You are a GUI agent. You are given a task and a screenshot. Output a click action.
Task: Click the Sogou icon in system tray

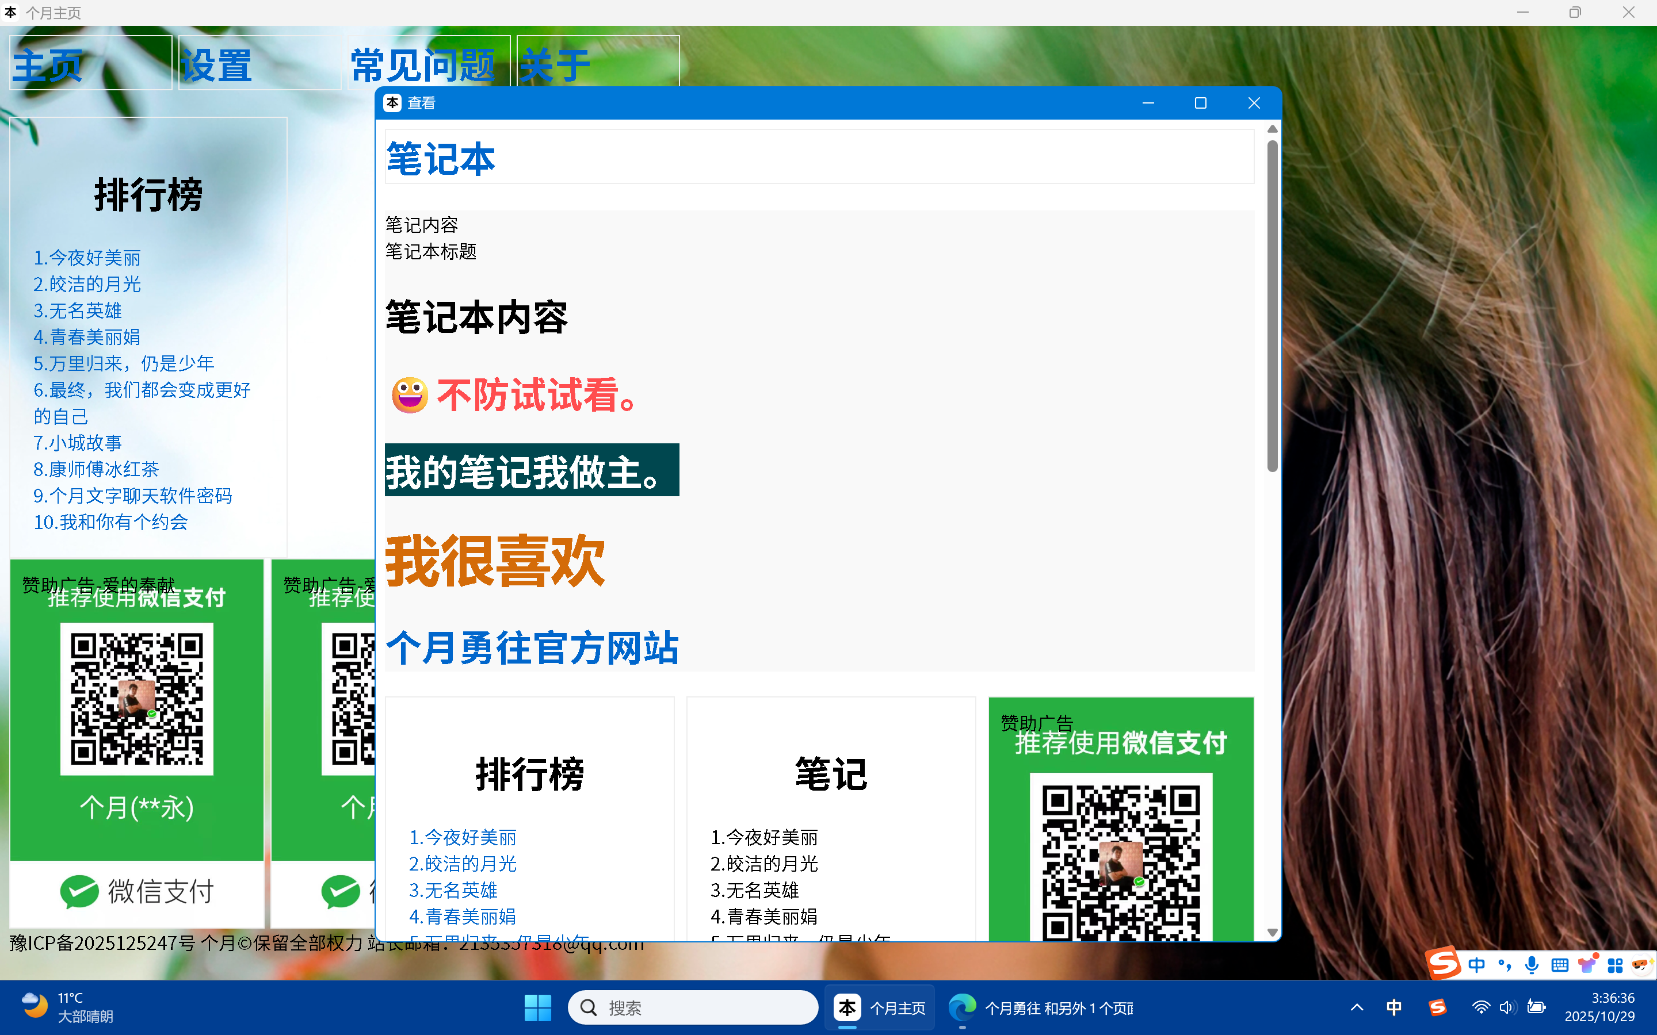pos(1437,1007)
